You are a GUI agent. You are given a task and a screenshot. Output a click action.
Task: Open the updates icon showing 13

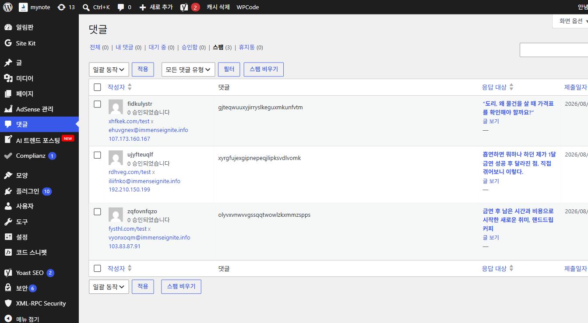[61, 7]
